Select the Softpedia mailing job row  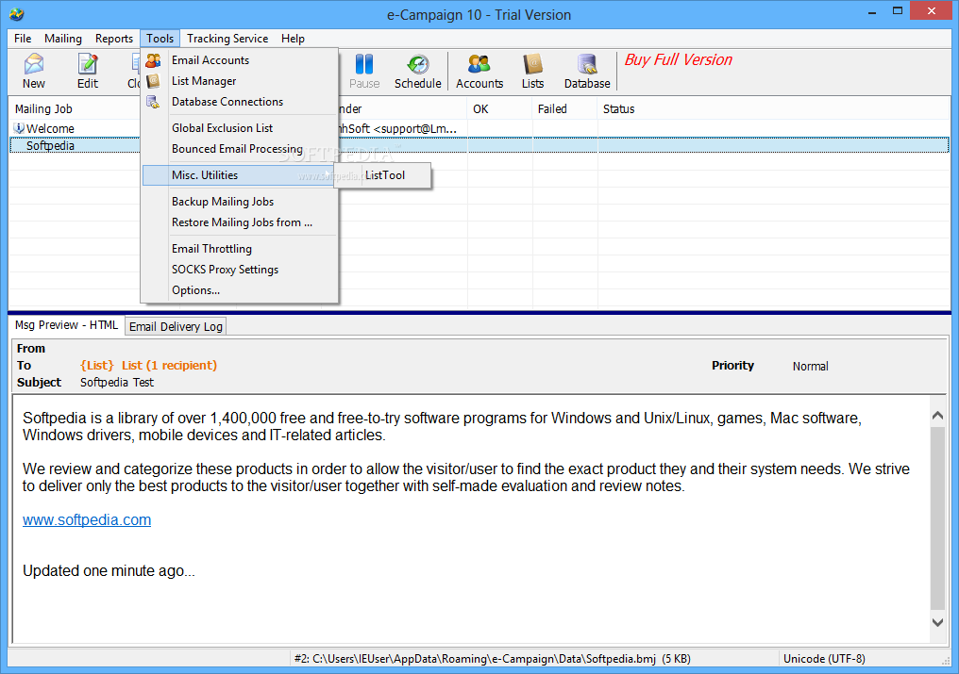(x=479, y=145)
